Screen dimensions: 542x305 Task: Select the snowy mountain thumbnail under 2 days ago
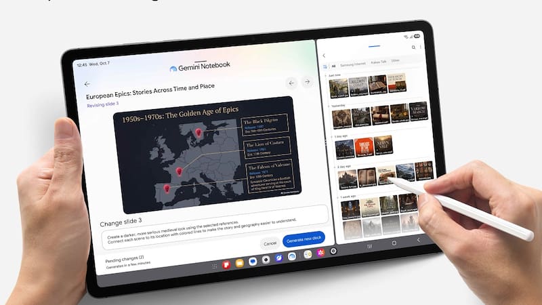(405, 172)
